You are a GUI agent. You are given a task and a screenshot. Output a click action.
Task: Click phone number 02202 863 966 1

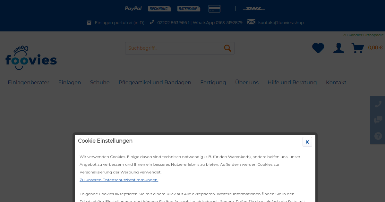pyautogui.click(x=173, y=22)
